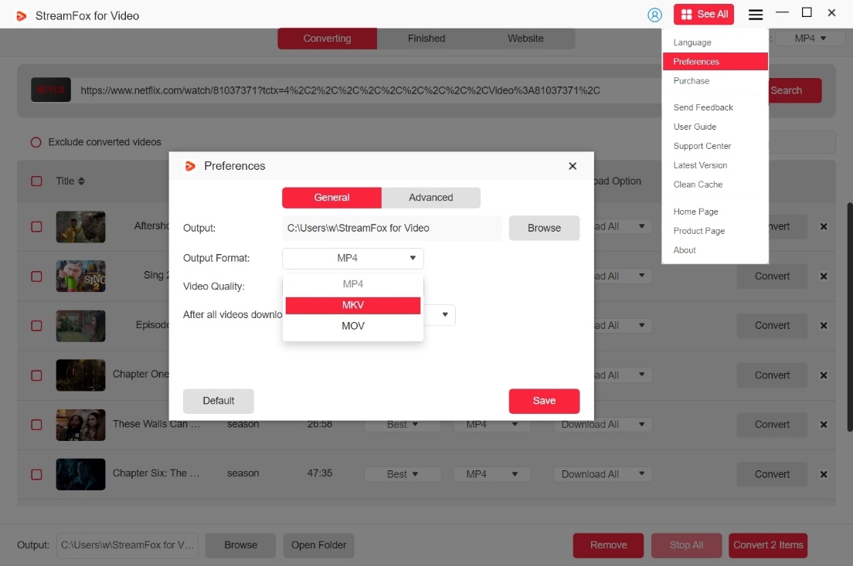Click the vertical scrollbar of the list
This screenshot has height=566, width=853.
click(x=849, y=317)
